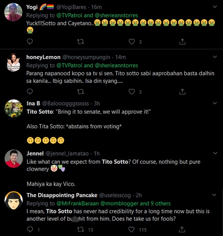Viewport: 223px width, 236px height.
Task: Retweet Yogi's Sotto and Cayetano tweet
Action: pos(81,42)
